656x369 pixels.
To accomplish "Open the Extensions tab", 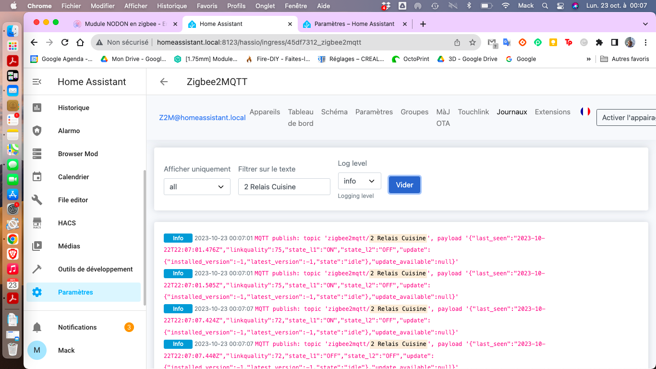I will pos(553,111).
